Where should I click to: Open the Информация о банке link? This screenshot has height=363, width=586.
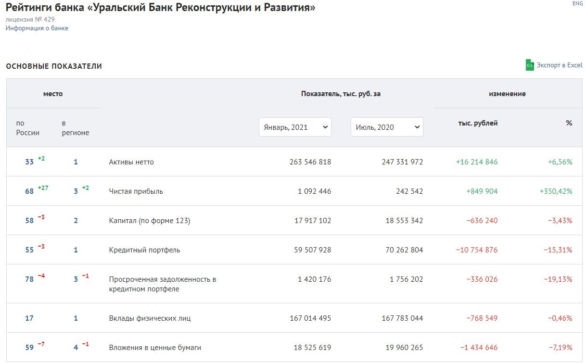click(37, 28)
